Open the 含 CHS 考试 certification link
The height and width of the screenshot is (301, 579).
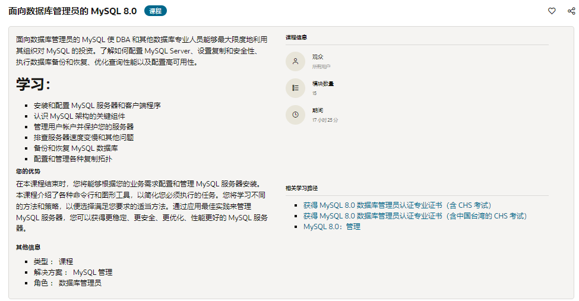coord(397,205)
